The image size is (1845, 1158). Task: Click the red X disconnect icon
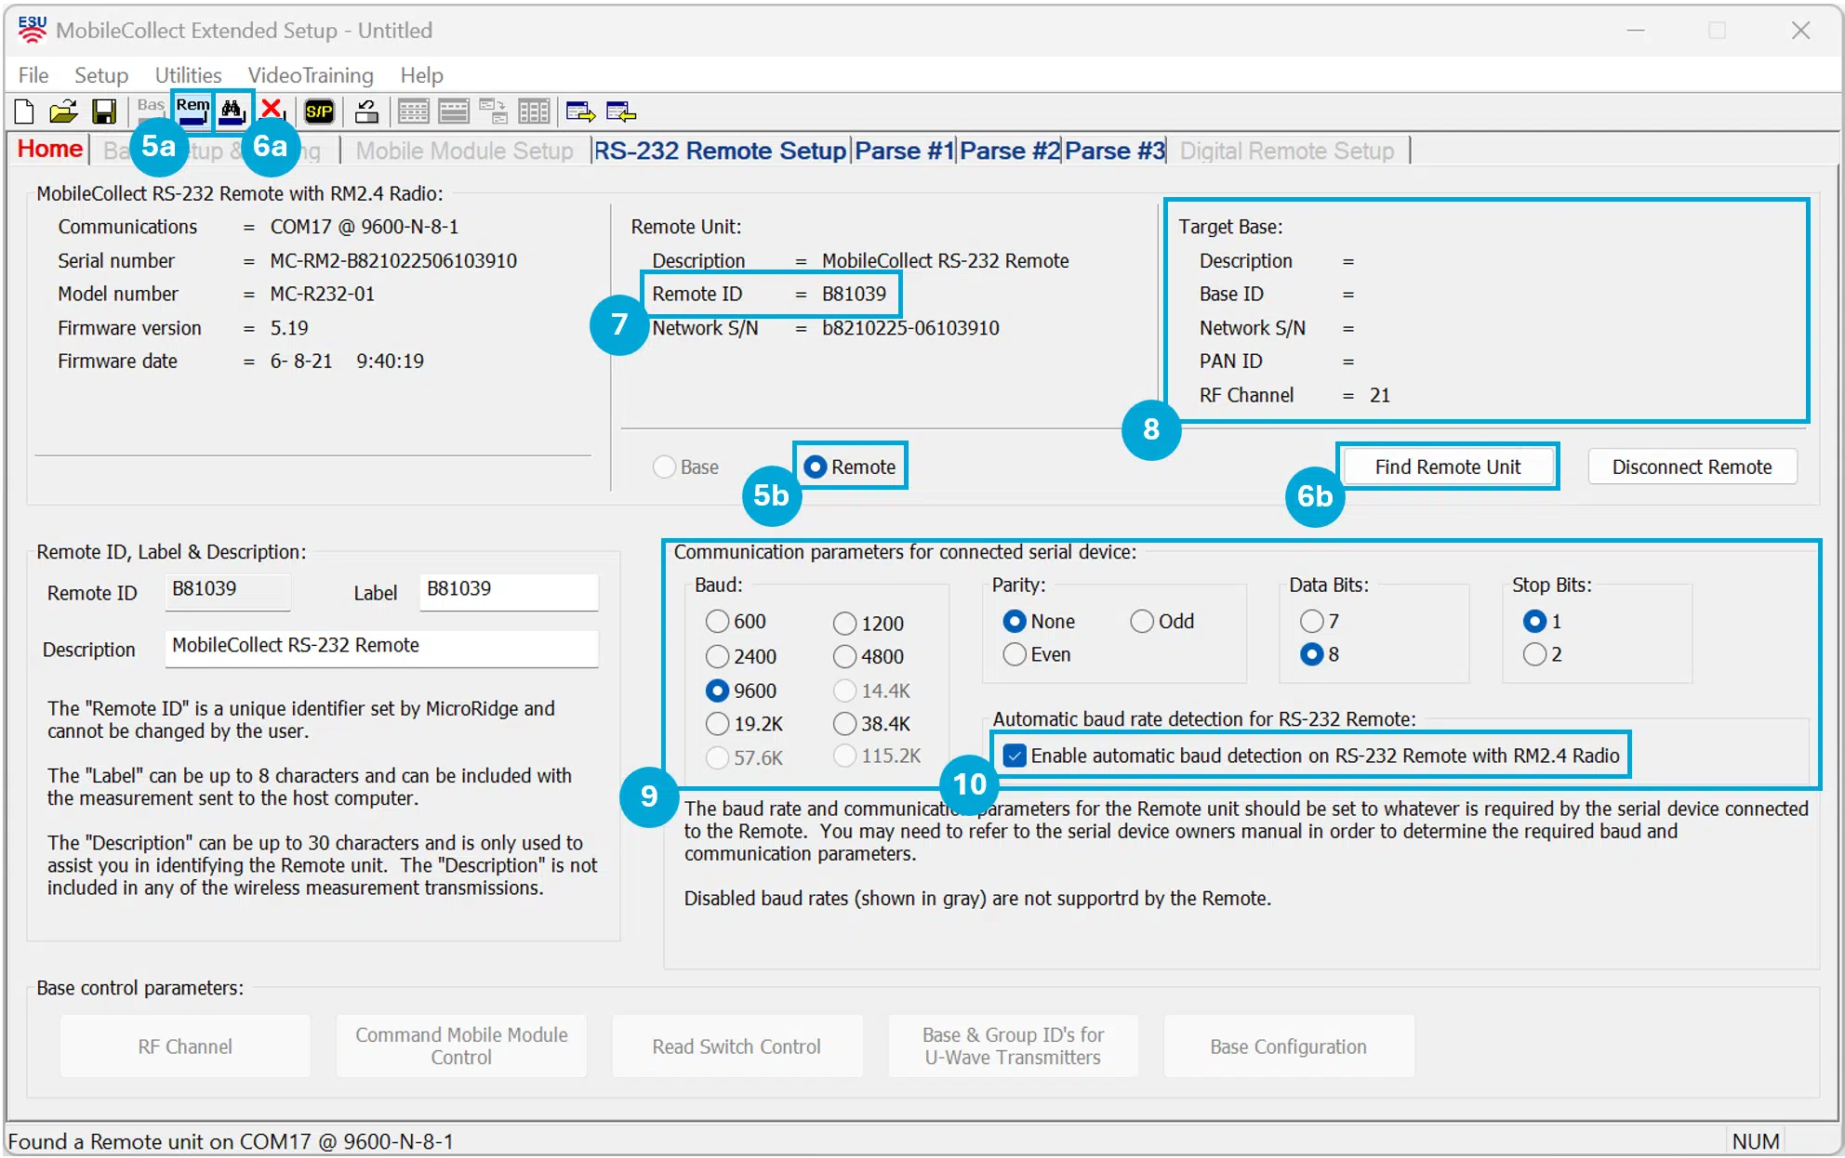coord(272,111)
